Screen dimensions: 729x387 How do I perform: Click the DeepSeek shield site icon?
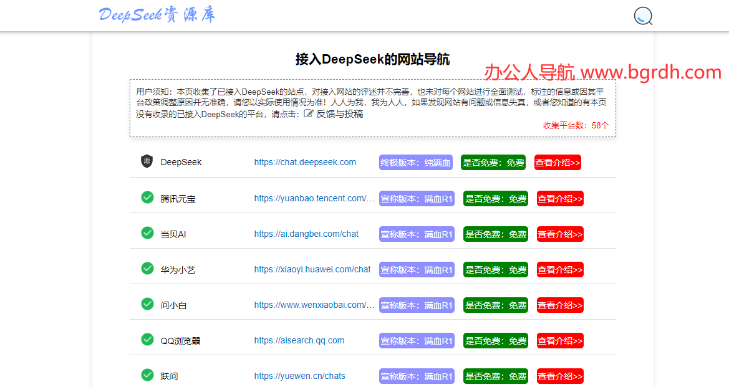point(147,161)
